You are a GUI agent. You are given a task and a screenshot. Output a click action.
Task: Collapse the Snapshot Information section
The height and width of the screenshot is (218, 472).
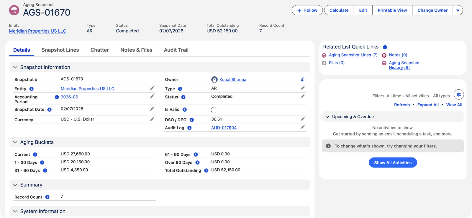tap(15, 67)
